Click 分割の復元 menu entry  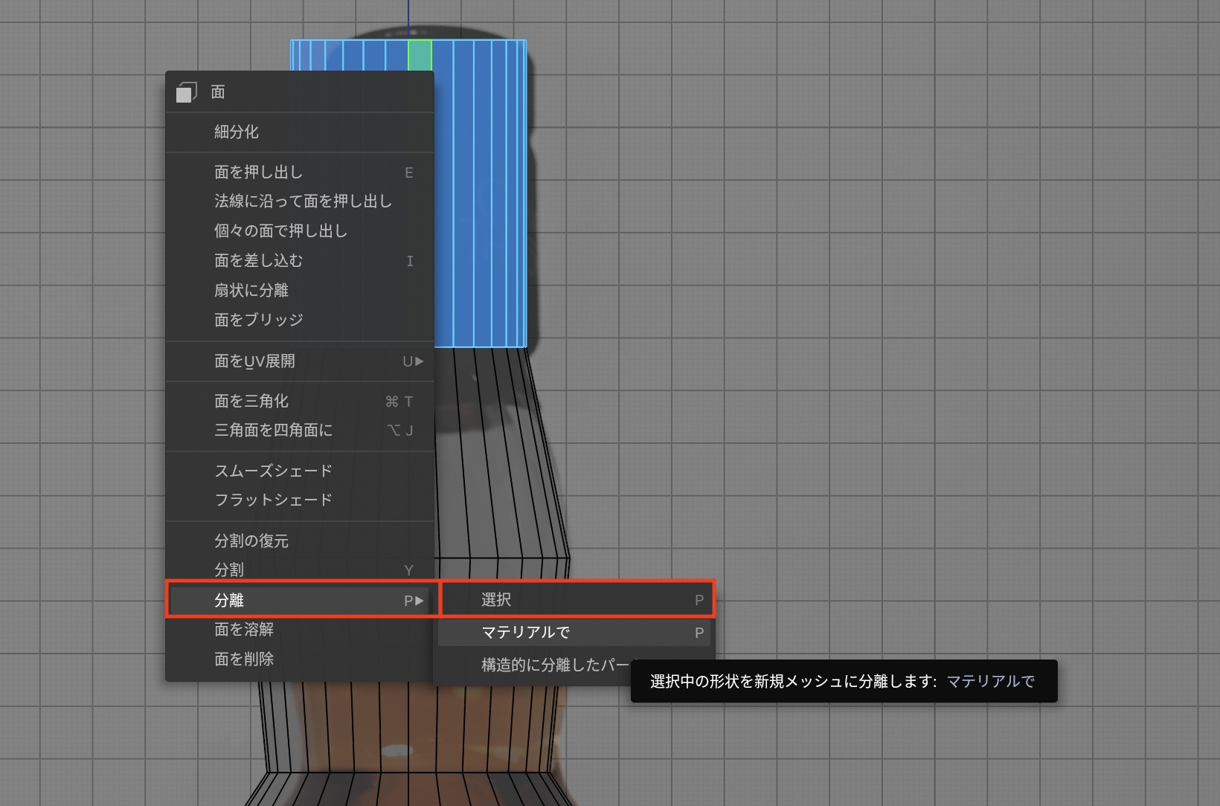[x=251, y=541]
